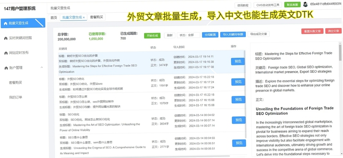Preview the 外贸SEO优化 article row
The image size is (343, 158).
tap(238, 82)
